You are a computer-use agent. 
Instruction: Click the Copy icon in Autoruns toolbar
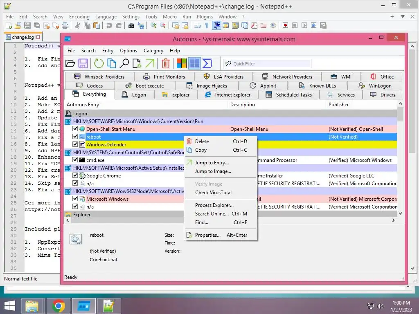tap(111, 63)
